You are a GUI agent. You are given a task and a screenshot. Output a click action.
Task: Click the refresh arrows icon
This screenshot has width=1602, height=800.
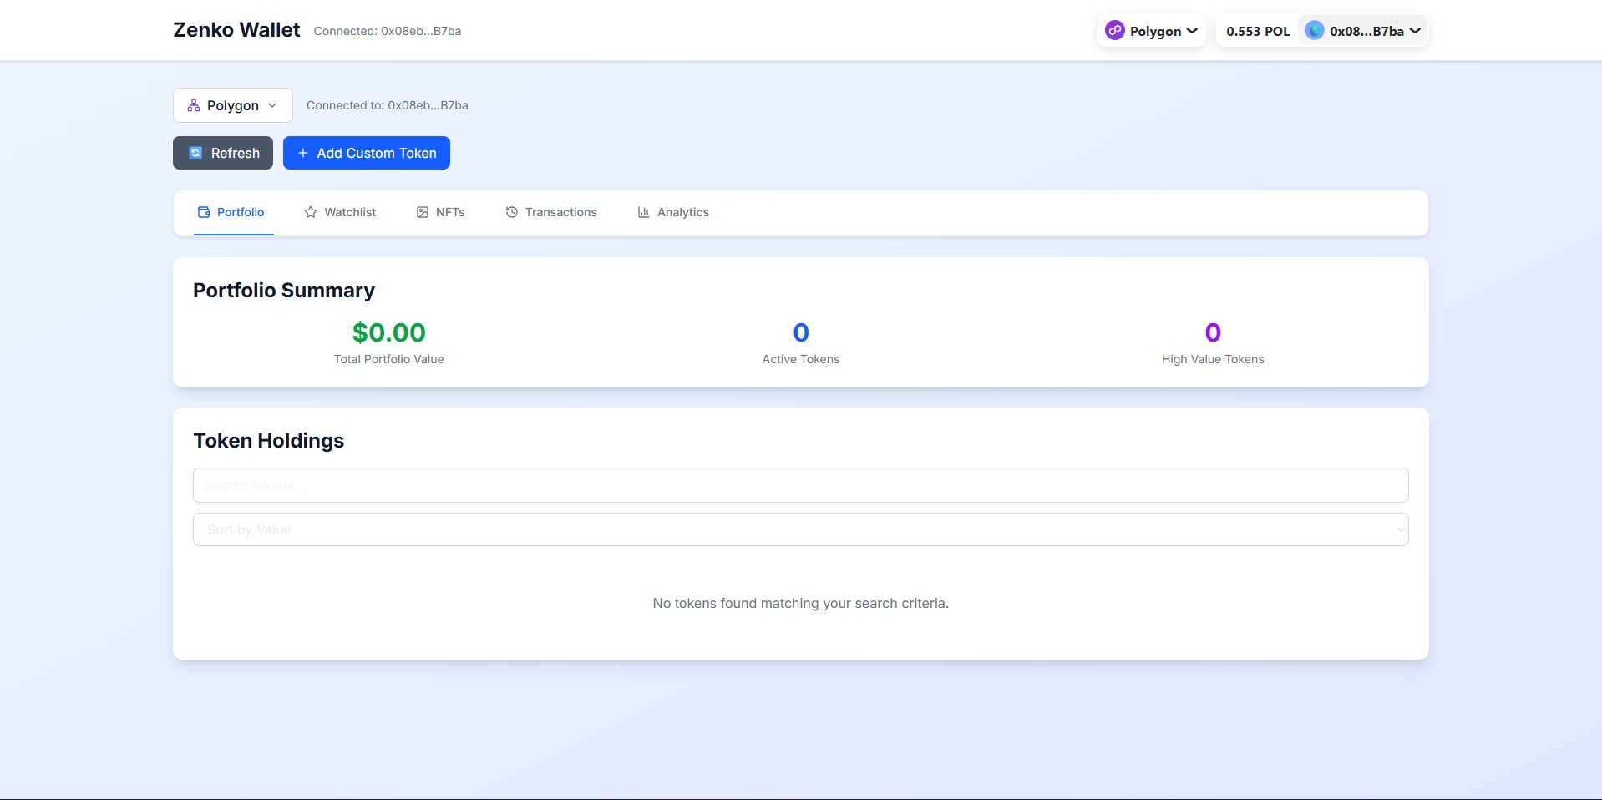click(195, 153)
